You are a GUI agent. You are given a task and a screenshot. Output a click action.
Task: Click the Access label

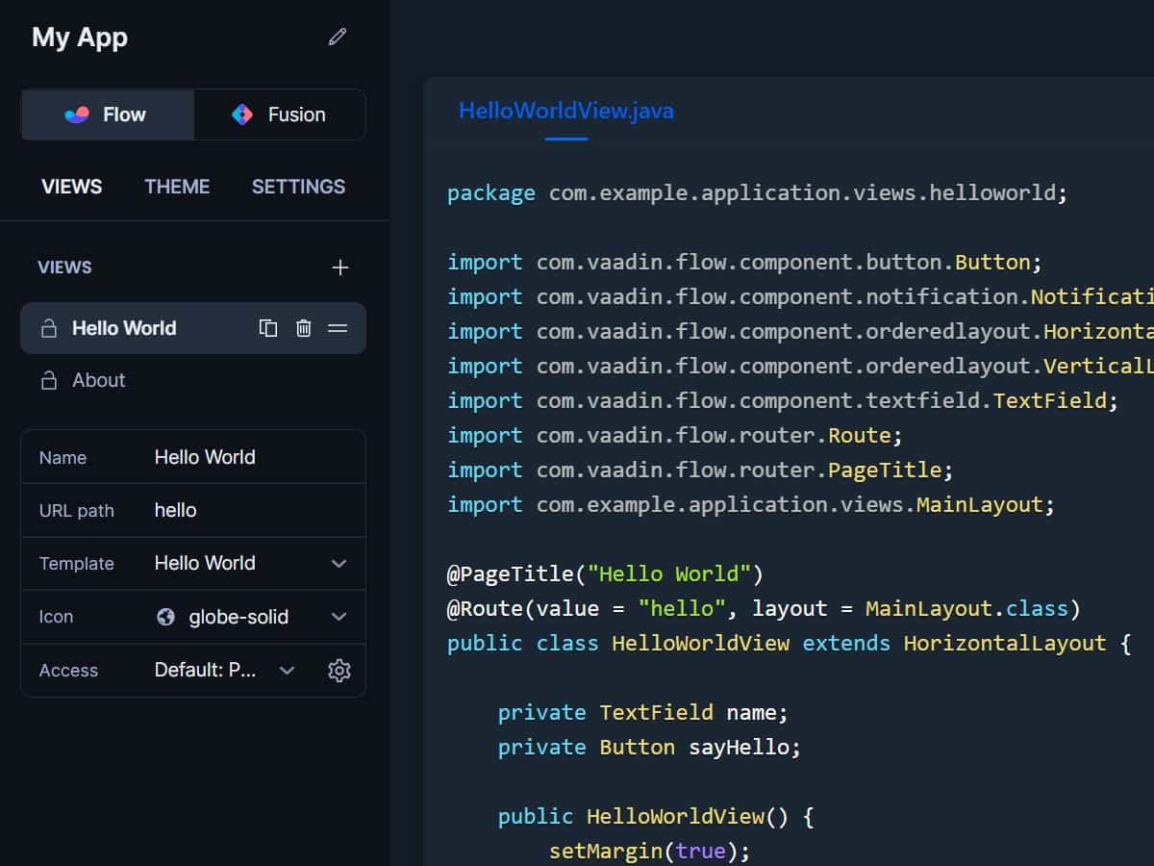(68, 671)
